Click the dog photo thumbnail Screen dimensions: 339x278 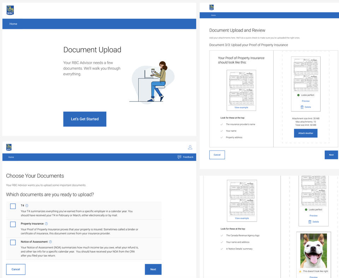coord(314,251)
